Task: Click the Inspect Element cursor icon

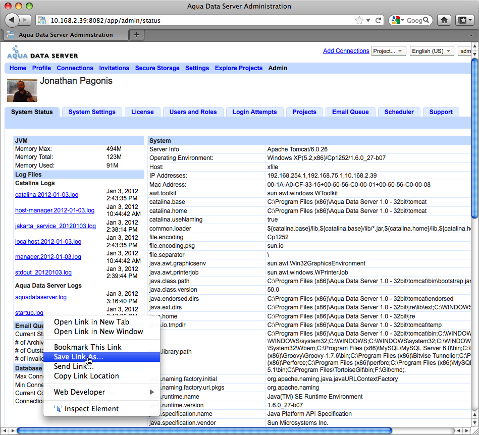Action: pyautogui.click(x=58, y=408)
